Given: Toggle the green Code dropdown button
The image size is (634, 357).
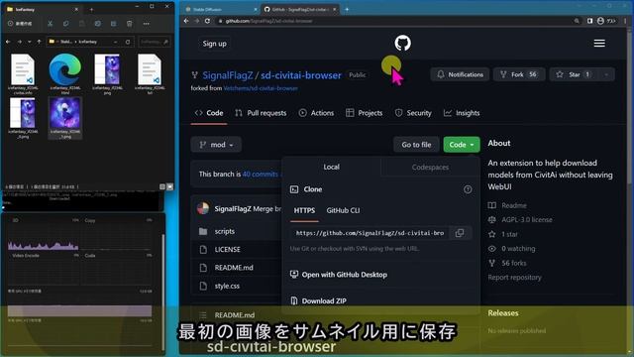Looking at the screenshot, I should click(x=462, y=145).
